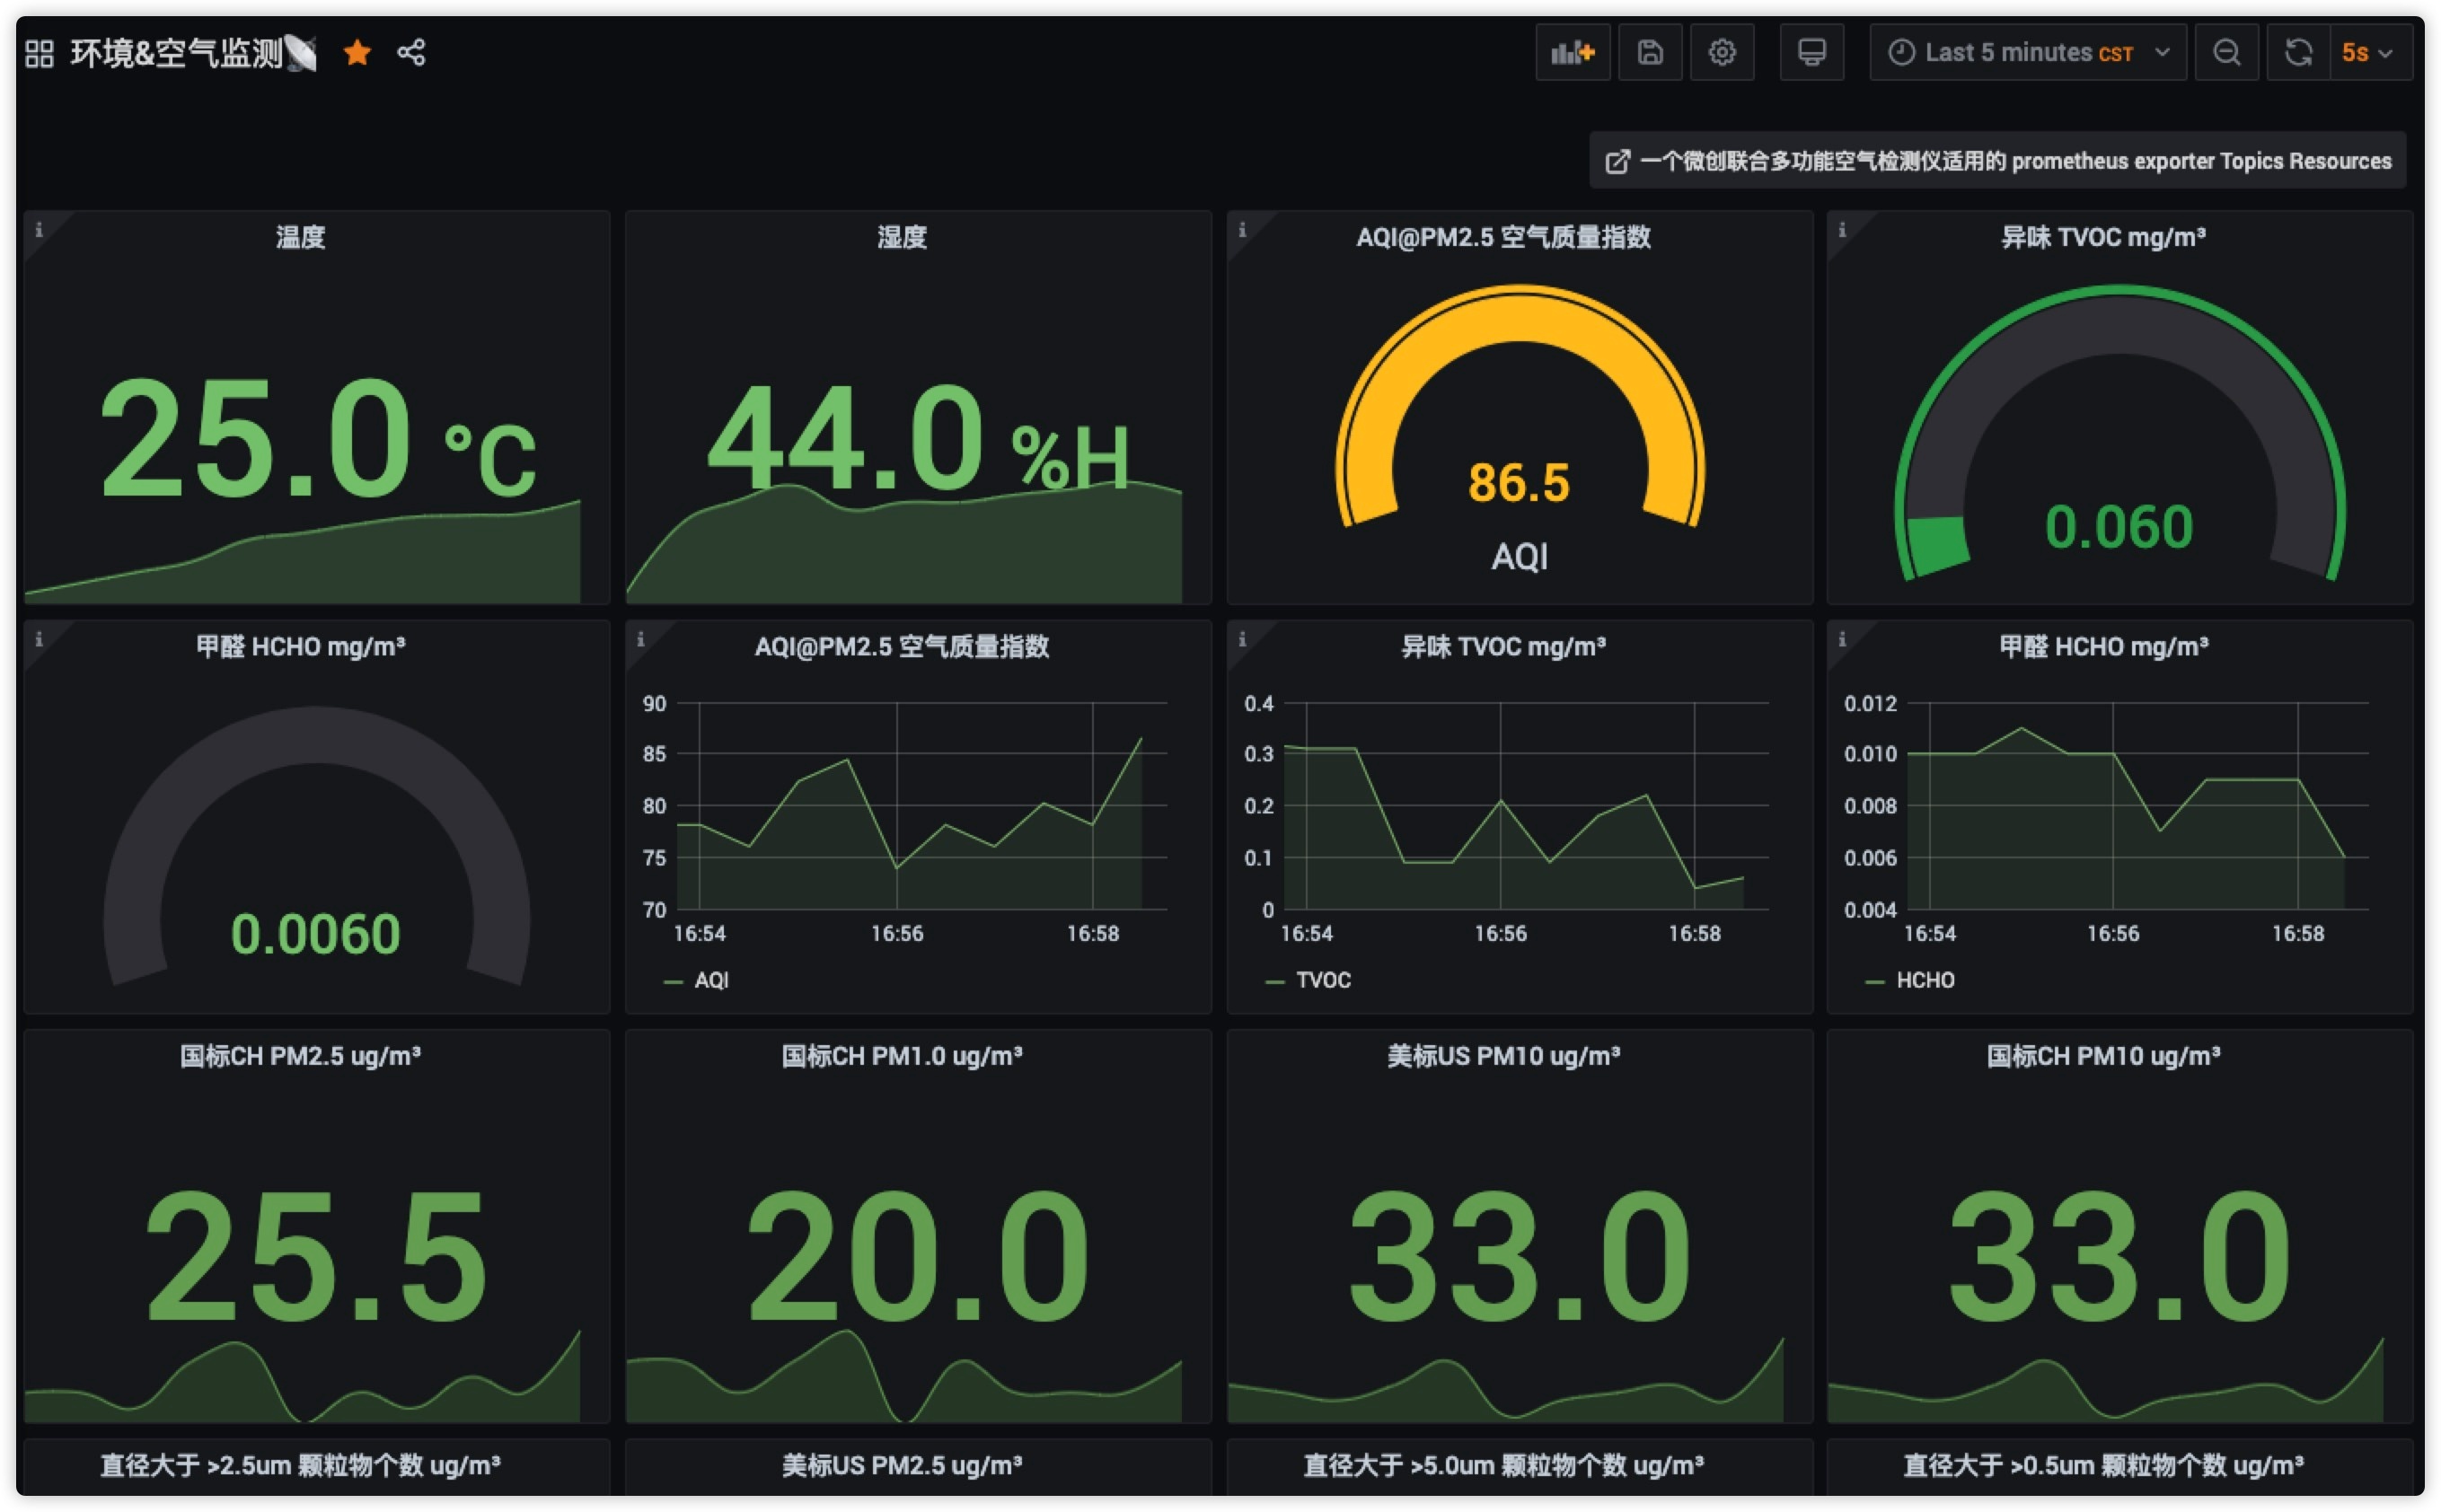Click the 20.0 PM1.0 stat value
2441x1512 pixels.
click(x=918, y=1256)
